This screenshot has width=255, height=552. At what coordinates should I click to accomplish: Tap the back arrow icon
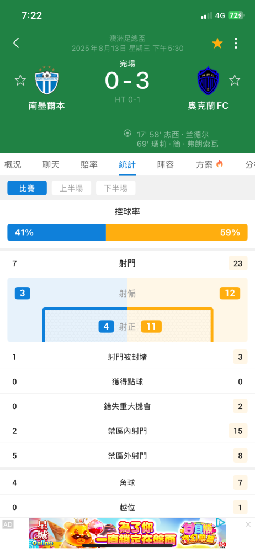16,43
